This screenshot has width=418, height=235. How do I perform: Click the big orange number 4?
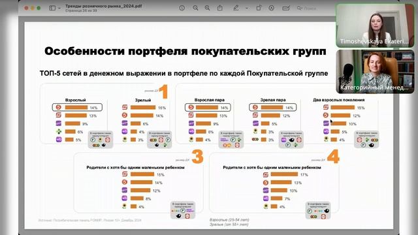click(x=333, y=157)
